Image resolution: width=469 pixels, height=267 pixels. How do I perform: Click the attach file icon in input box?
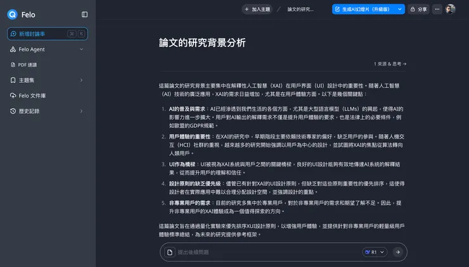pyautogui.click(x=170, y=252)
